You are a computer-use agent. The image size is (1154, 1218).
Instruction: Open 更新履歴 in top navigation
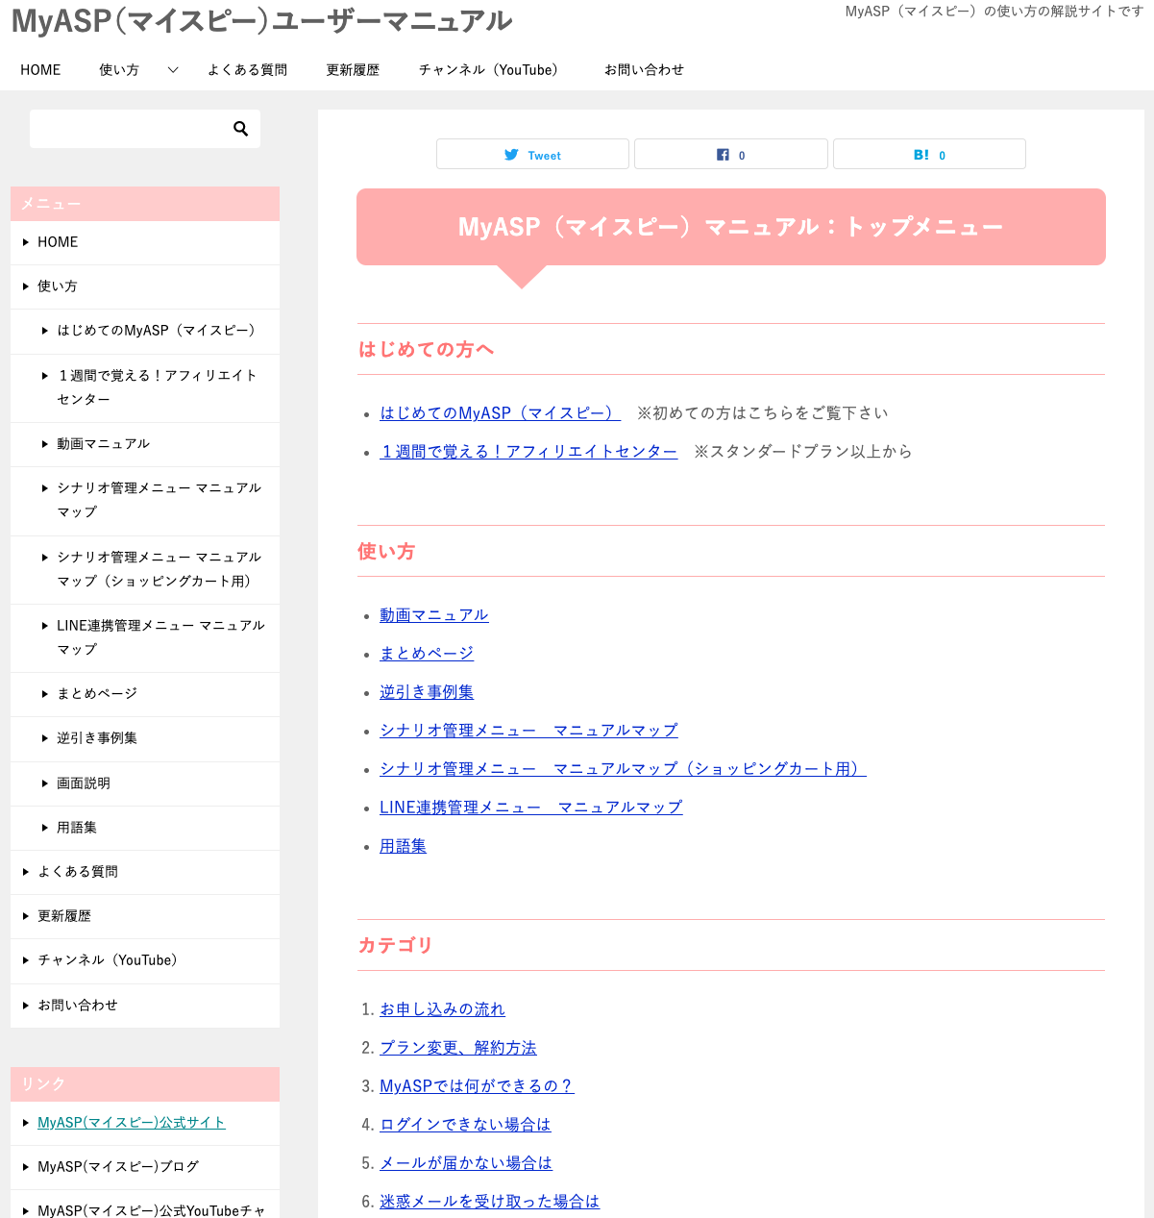353,70
